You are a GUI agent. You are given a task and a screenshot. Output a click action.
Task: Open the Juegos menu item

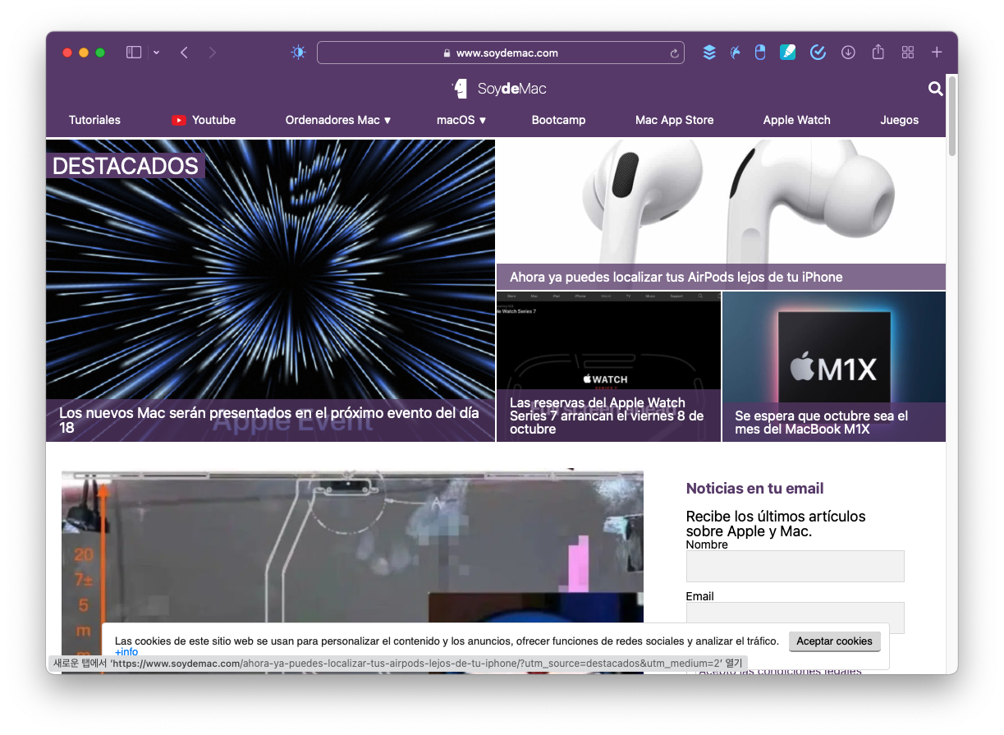pos(899,120)
